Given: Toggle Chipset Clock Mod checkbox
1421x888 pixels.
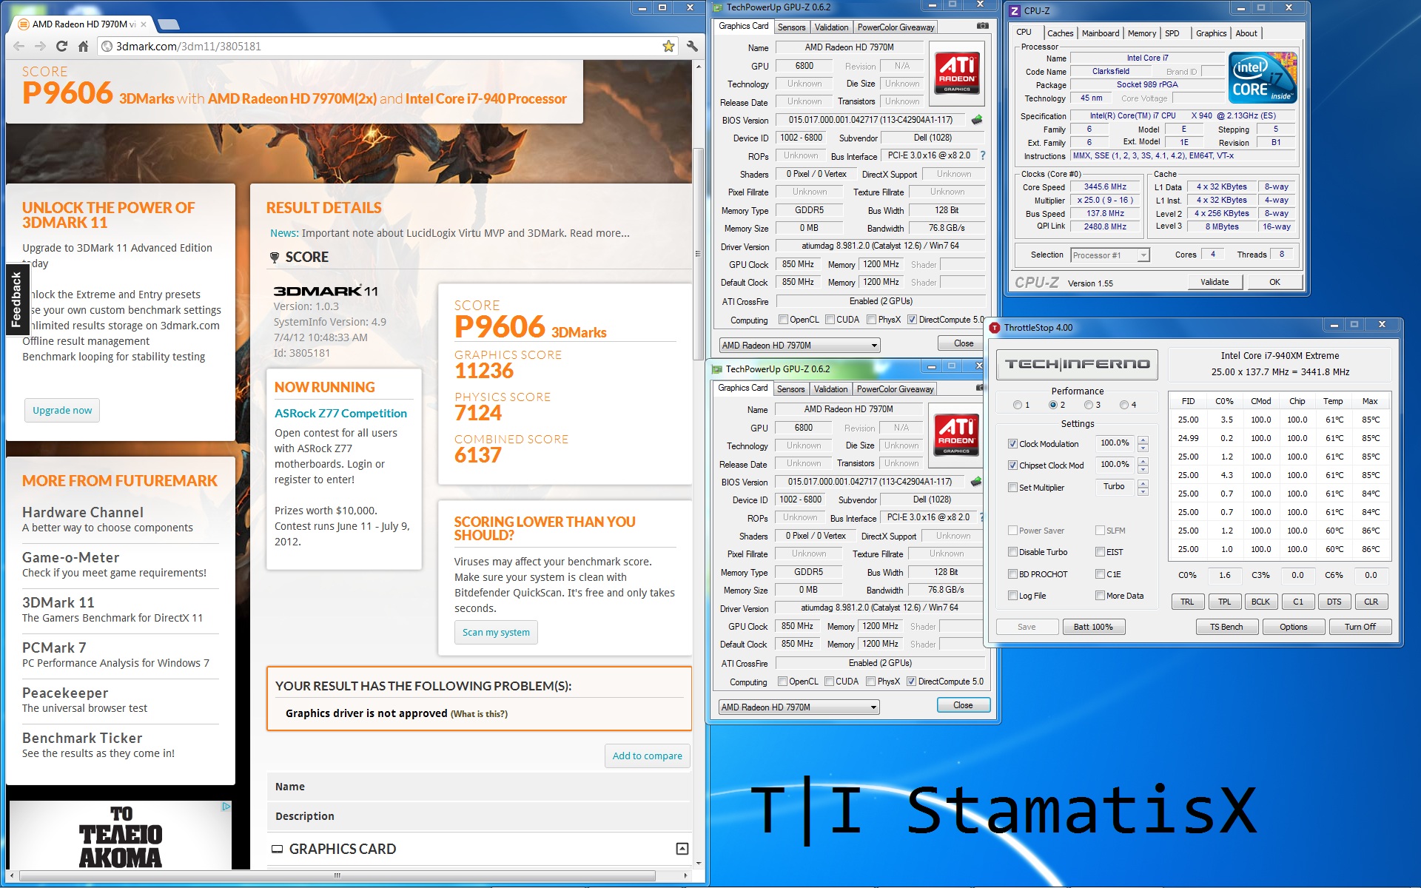Looking at the screenshot, I should coord(1012,465).
